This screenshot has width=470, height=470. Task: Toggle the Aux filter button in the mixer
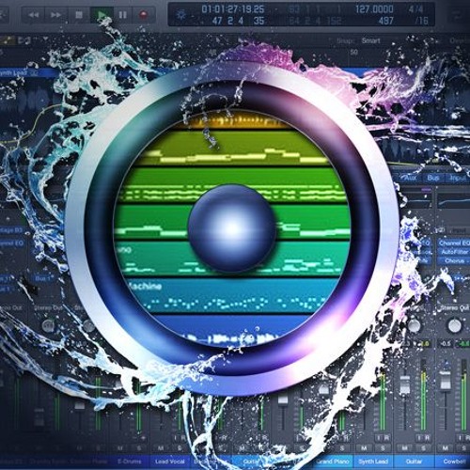[411, 178]
